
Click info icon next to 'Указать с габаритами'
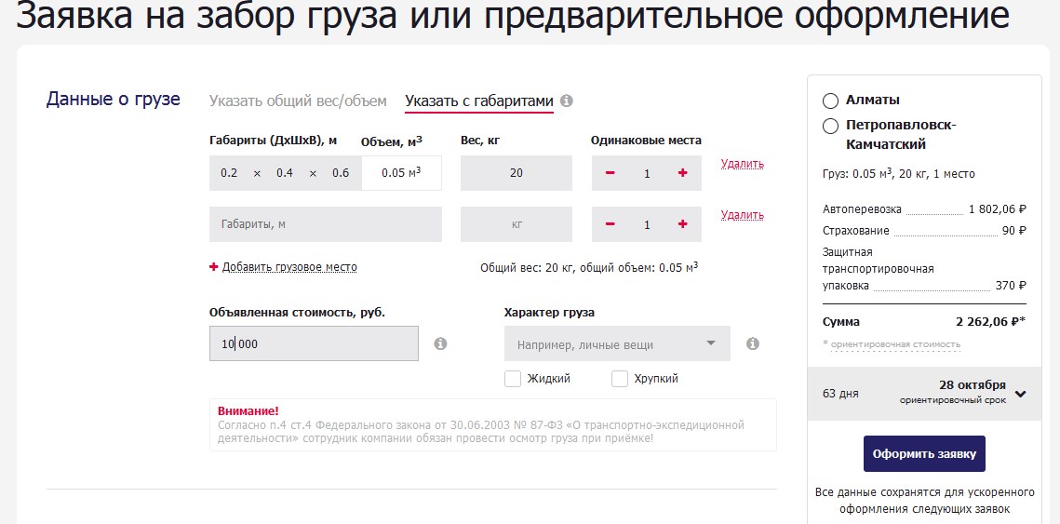567,101
